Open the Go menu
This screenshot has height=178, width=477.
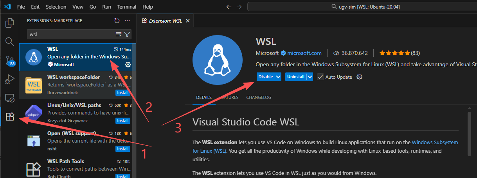point(93,7)
